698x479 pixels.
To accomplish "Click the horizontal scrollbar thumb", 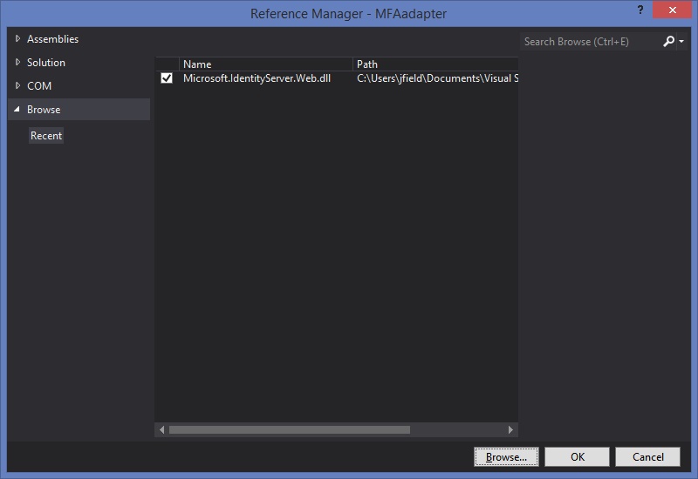I will point(290,429).
